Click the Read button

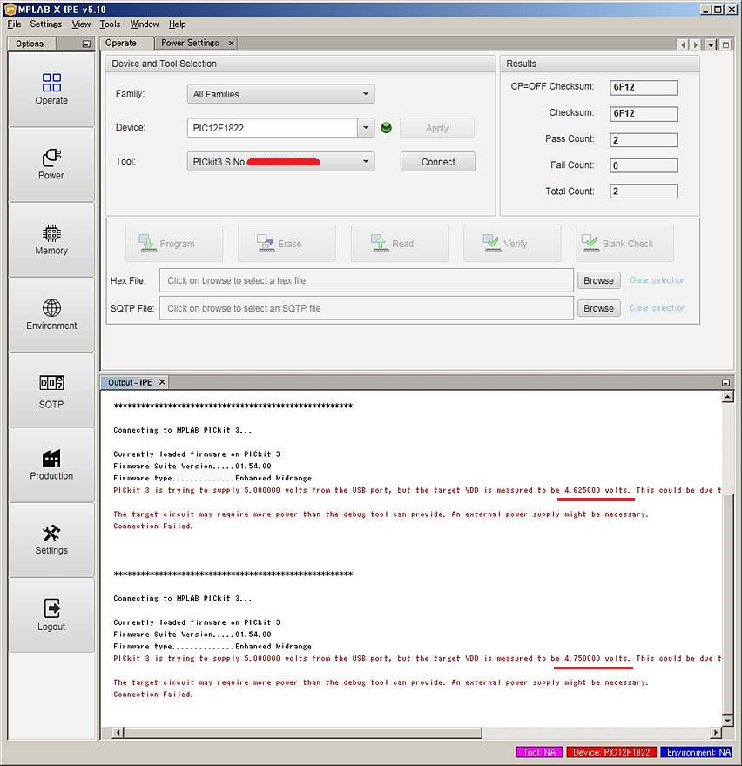pyautogui.click(x=400, y=243)
